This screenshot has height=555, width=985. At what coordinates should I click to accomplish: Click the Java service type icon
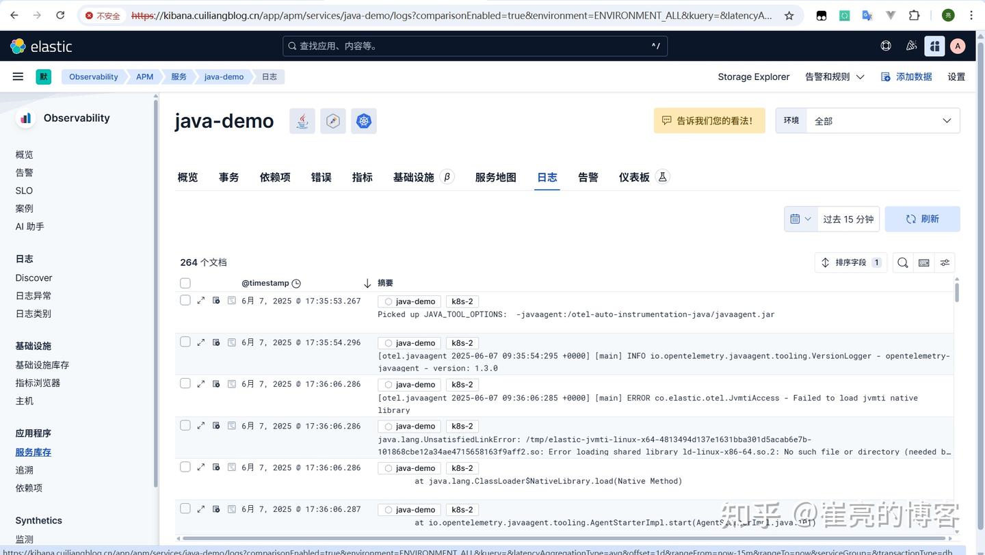pos(302,120)
